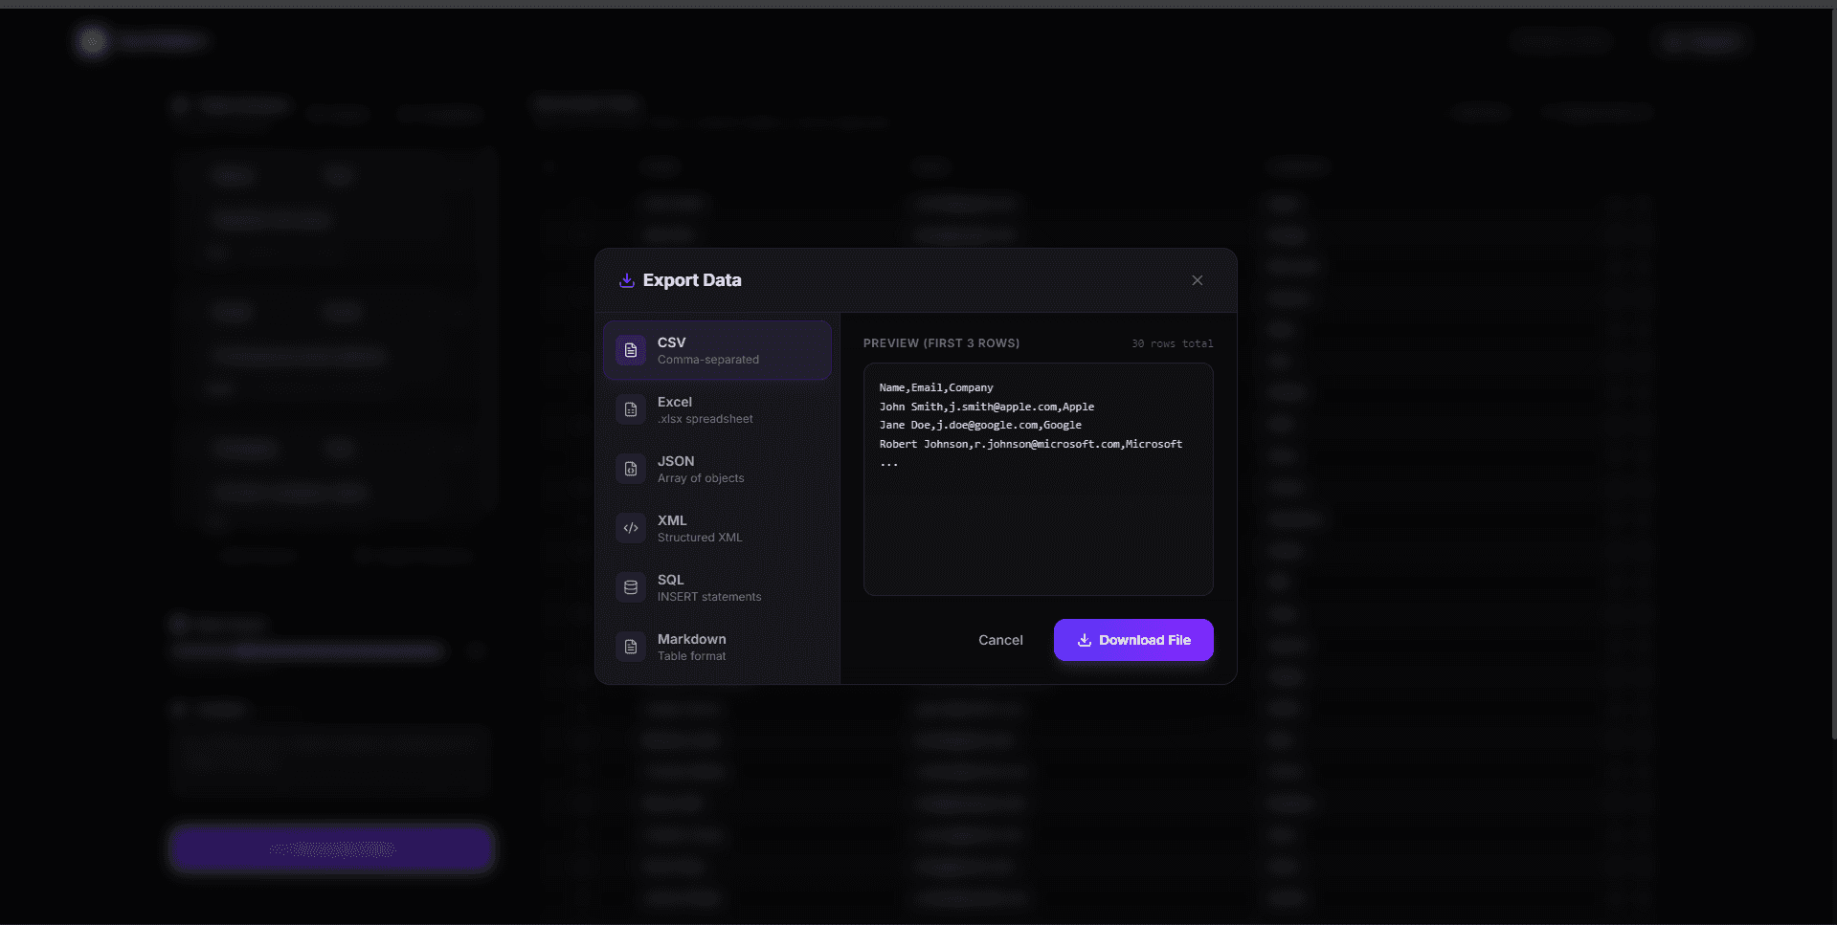Click the Excel spreadsheet icon
The image size is (1837, 925).
(630, 409)
